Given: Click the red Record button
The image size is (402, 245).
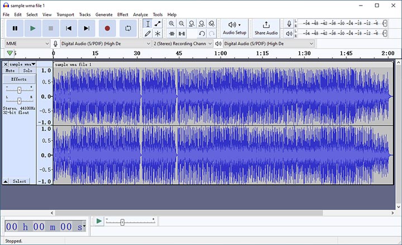Looking at the screenshot, I should point(107,28).
